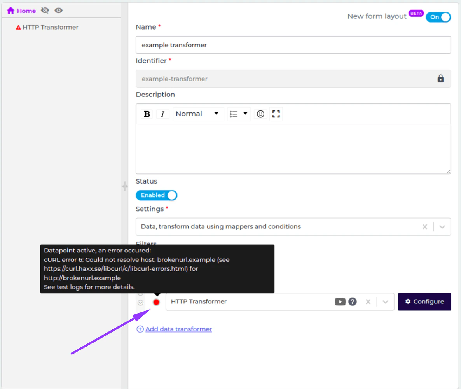Image resolution: width=461 pixels, height=389 pixels.
Task: Click inside the Description text area
Action: click(293, 149)
